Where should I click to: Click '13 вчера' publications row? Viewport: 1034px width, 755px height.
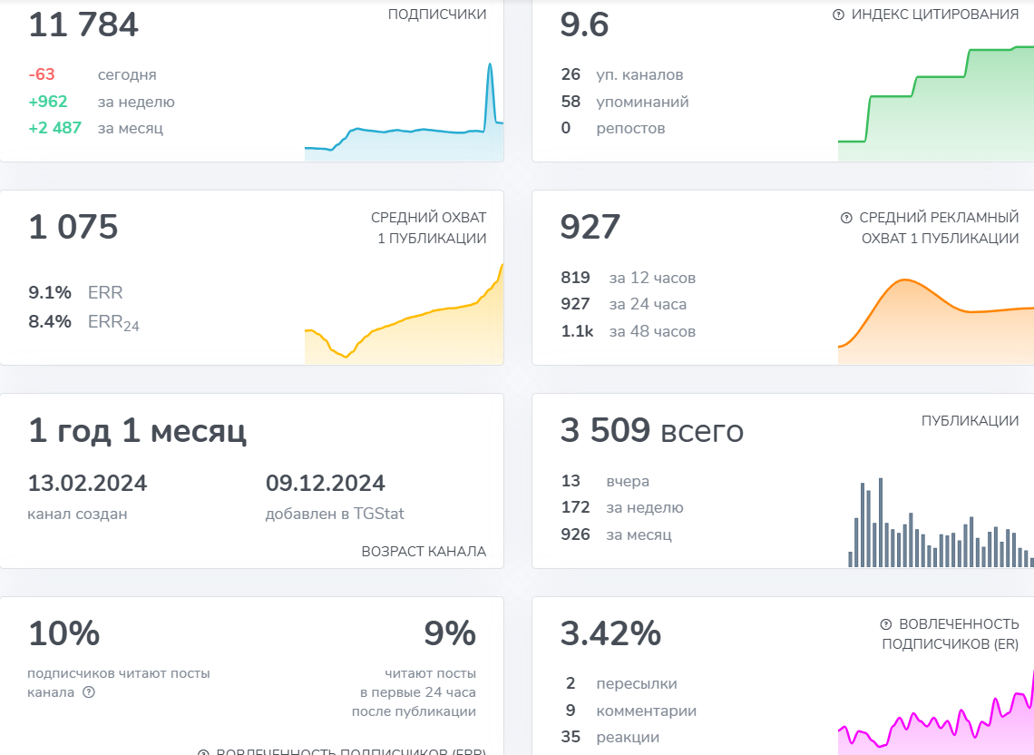click(605, 481)
